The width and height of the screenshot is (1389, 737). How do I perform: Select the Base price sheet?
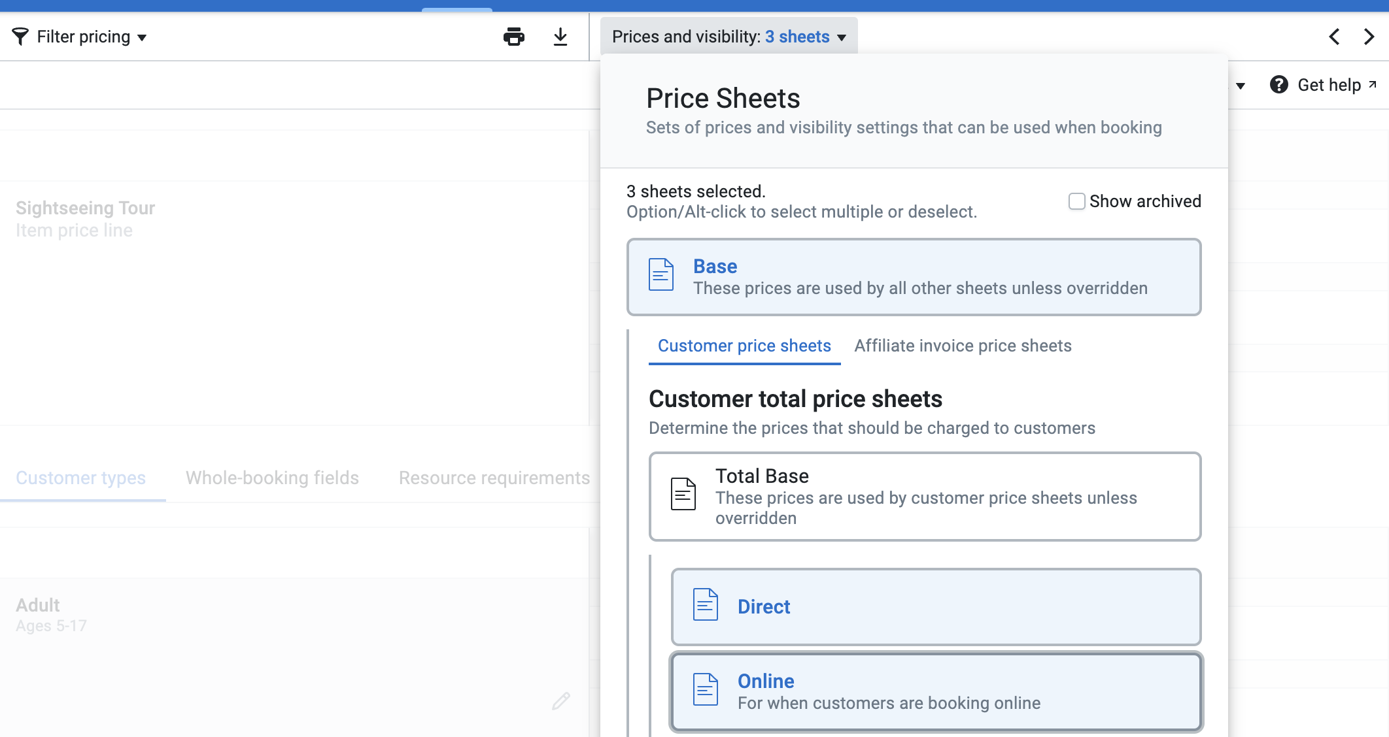914,277
